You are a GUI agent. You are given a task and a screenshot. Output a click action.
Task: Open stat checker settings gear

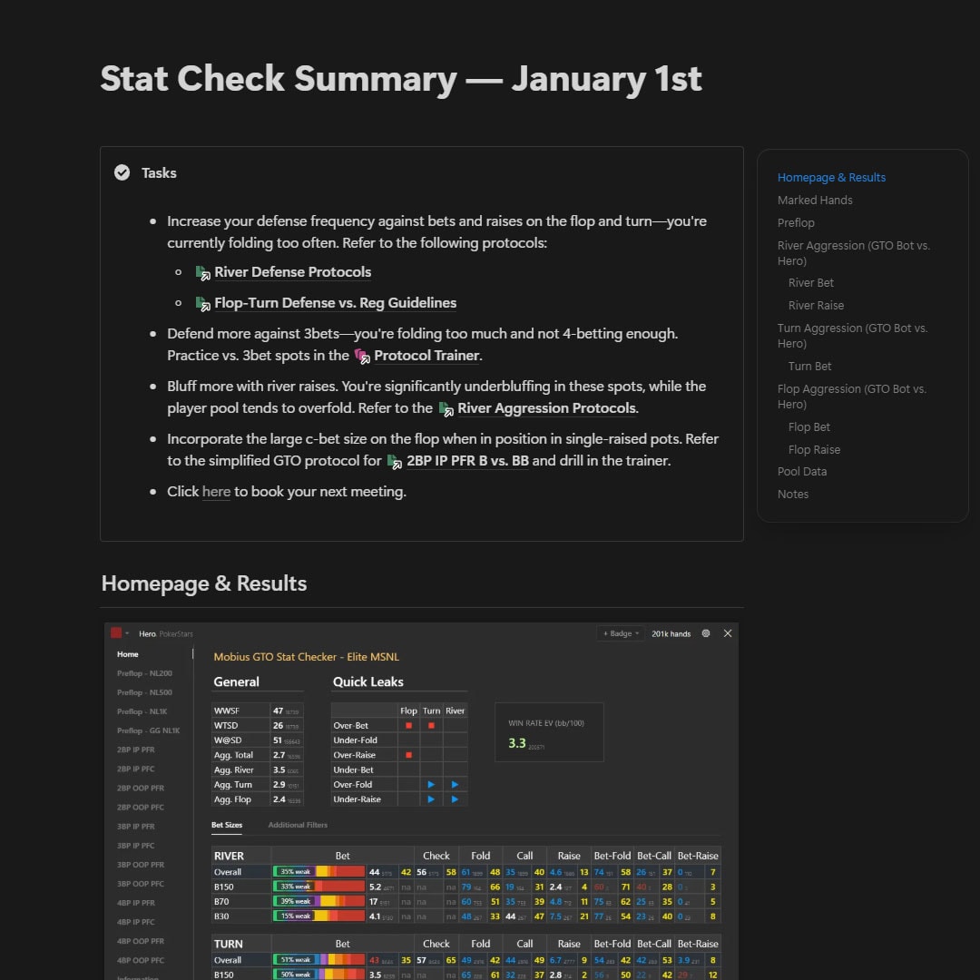click(706, 633)
